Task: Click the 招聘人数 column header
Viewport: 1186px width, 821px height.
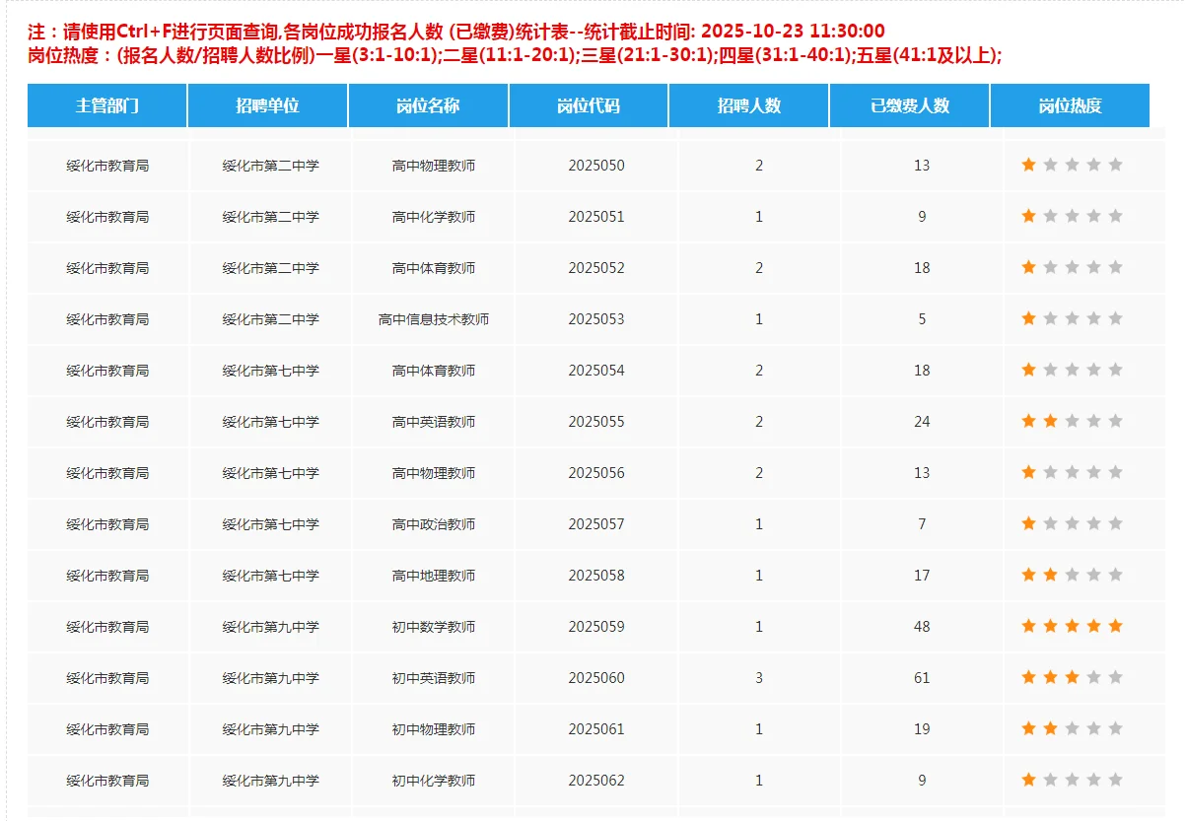Action: click(x=749, y=106)
